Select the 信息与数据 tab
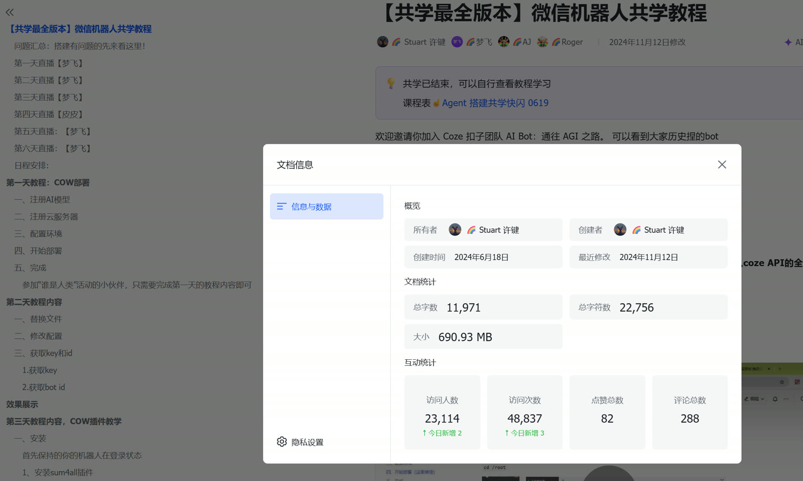The height and width of the screenshot is (481, 803). click(x=326, y=206)
